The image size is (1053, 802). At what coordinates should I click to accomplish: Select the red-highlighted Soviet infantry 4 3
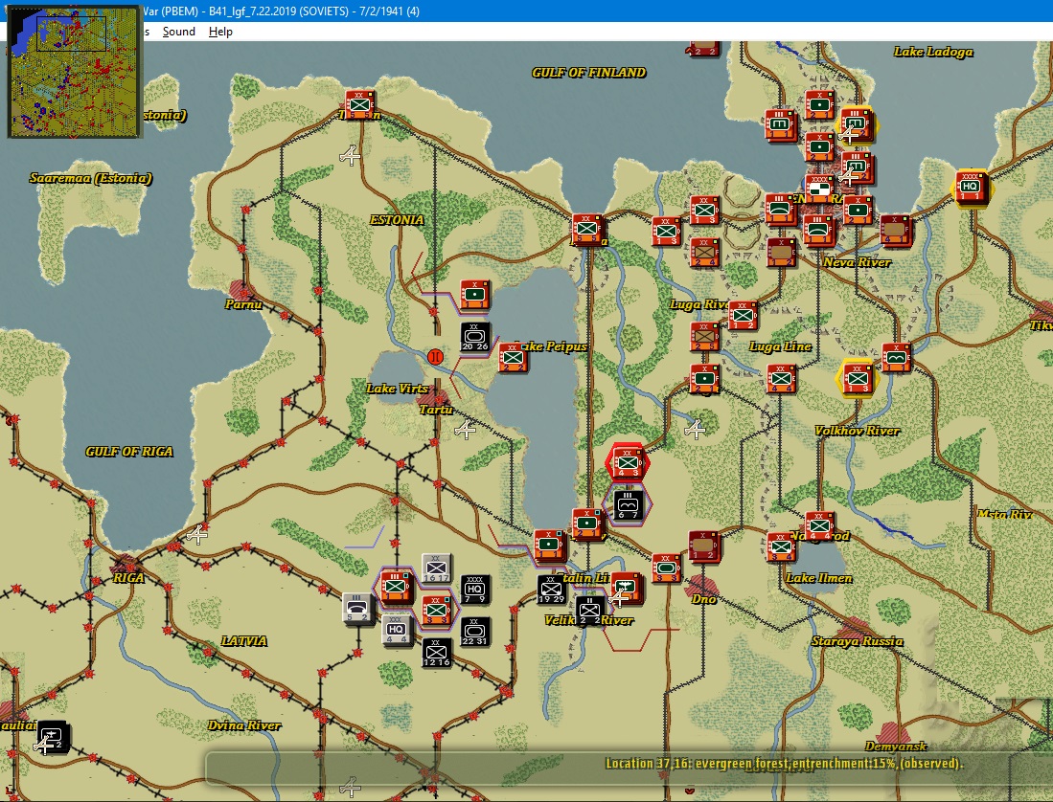628,462
